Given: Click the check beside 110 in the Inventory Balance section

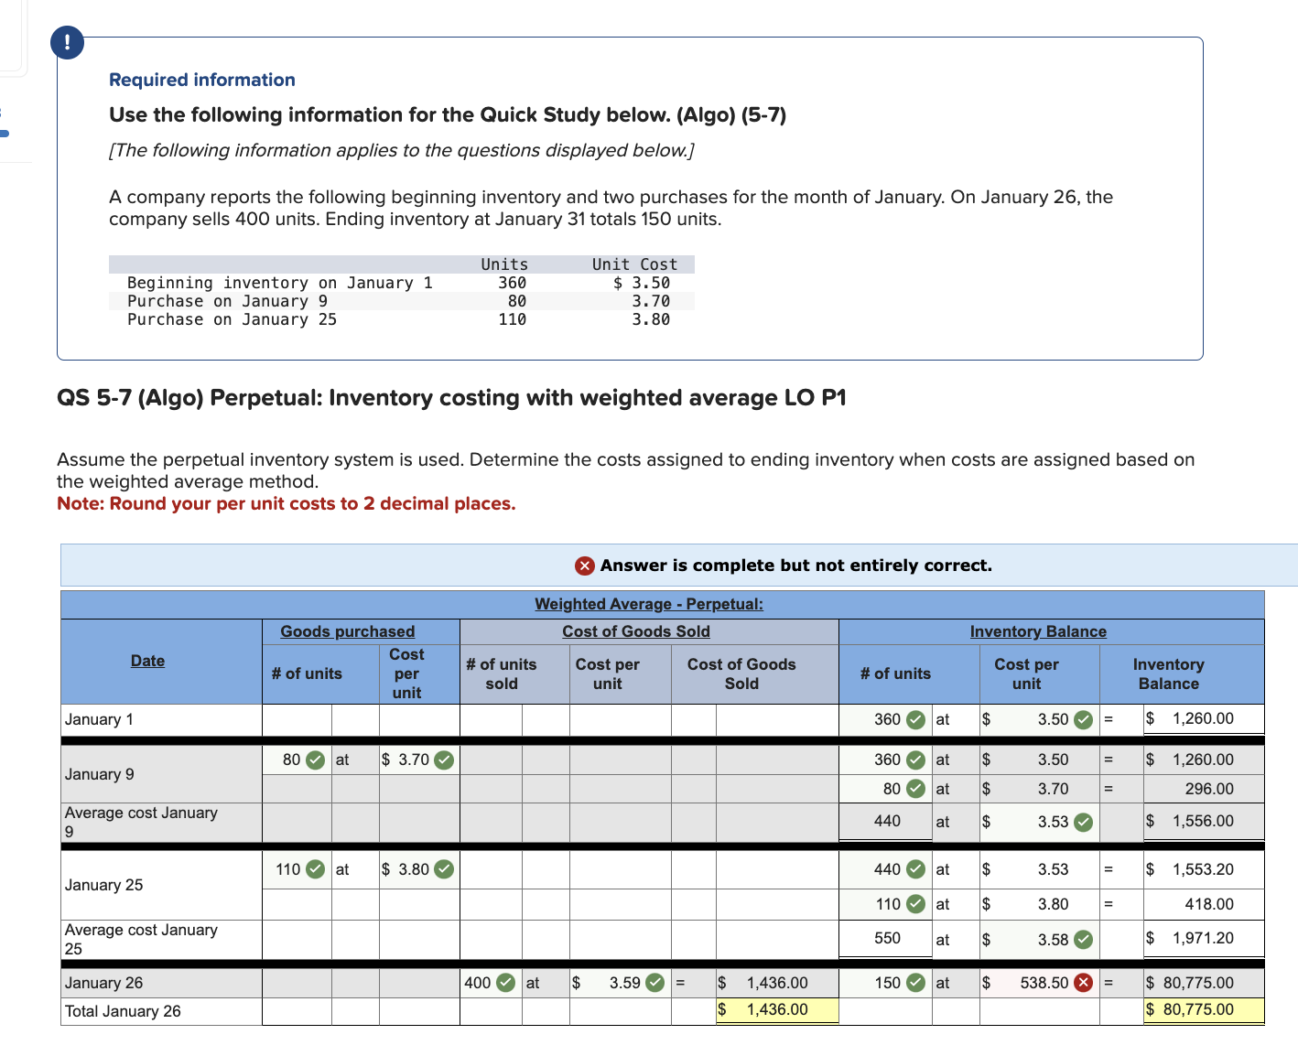Looking at the screenshot, I should [915, 904].
